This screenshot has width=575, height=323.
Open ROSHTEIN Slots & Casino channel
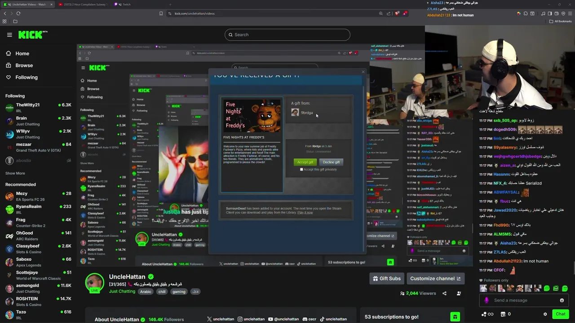tap(38, 301)
